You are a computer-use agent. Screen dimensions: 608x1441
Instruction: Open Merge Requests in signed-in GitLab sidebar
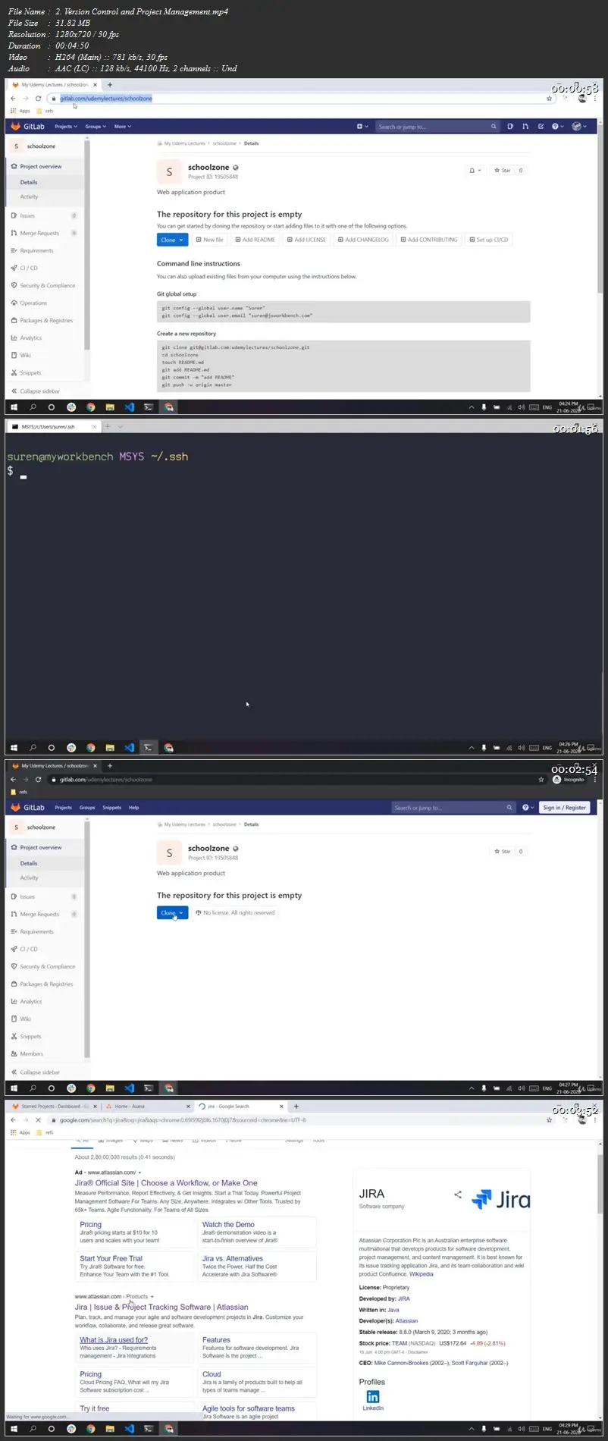coord(39,234)
